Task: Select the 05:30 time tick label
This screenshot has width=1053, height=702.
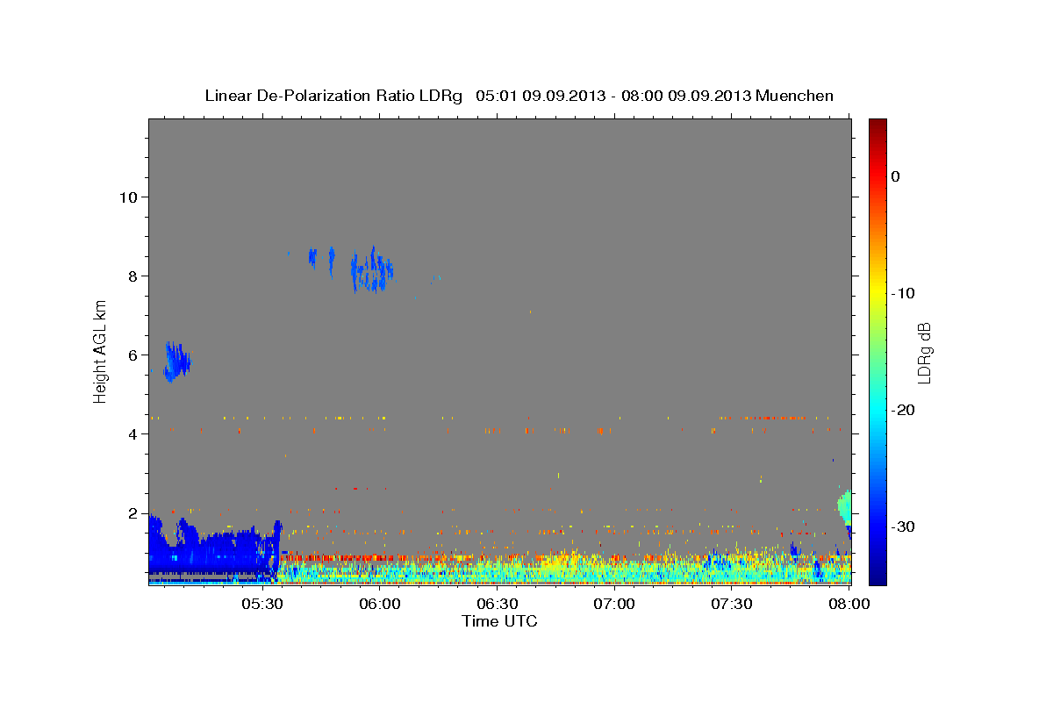Action: point(262,605)
